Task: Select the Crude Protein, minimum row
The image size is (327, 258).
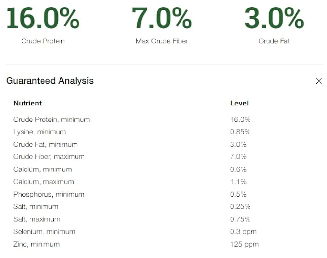Action: click(x=51, y=120)
